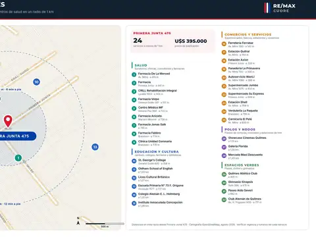Screen dimensions: 316x237
Task: Click the '24' services count
Action: [x=138, y=41]
